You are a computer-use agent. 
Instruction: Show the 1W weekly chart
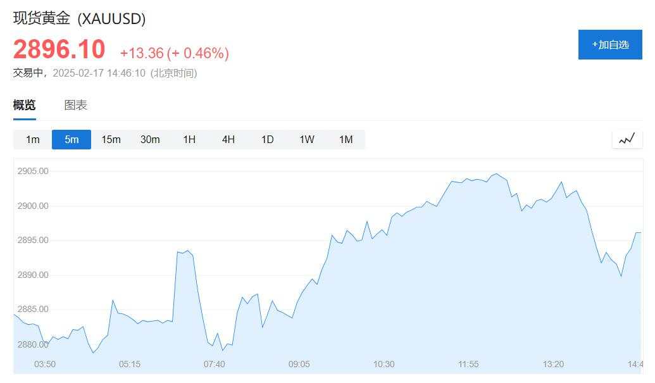(306, 139)
